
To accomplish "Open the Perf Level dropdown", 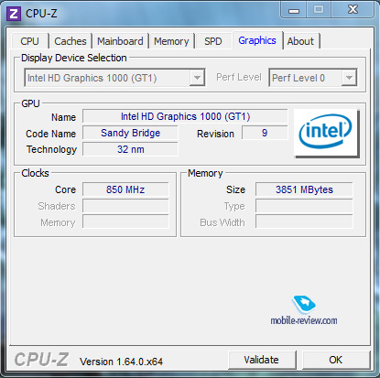I will 349,78.
